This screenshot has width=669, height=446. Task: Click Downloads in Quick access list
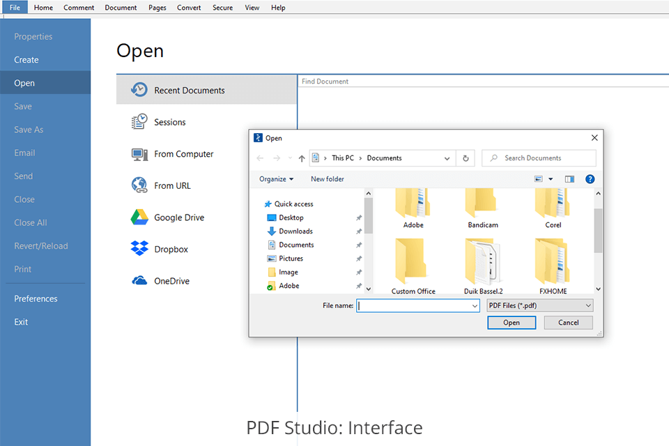(x=295, y=231)
